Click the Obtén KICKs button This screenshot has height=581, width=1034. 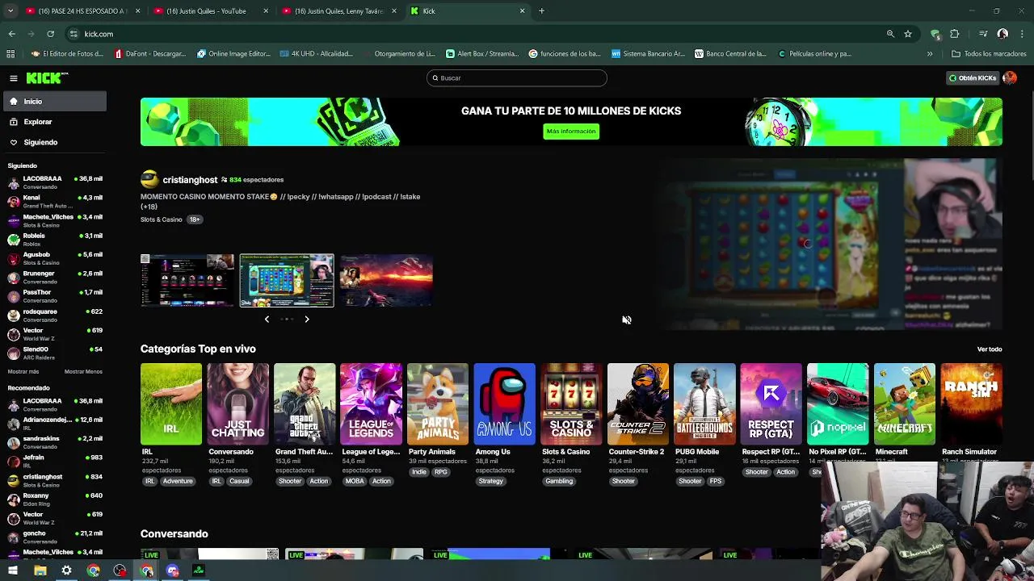973,78
